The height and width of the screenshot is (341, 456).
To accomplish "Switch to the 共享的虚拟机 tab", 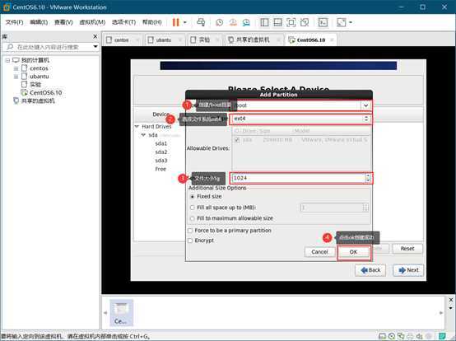I will (253, 40).
